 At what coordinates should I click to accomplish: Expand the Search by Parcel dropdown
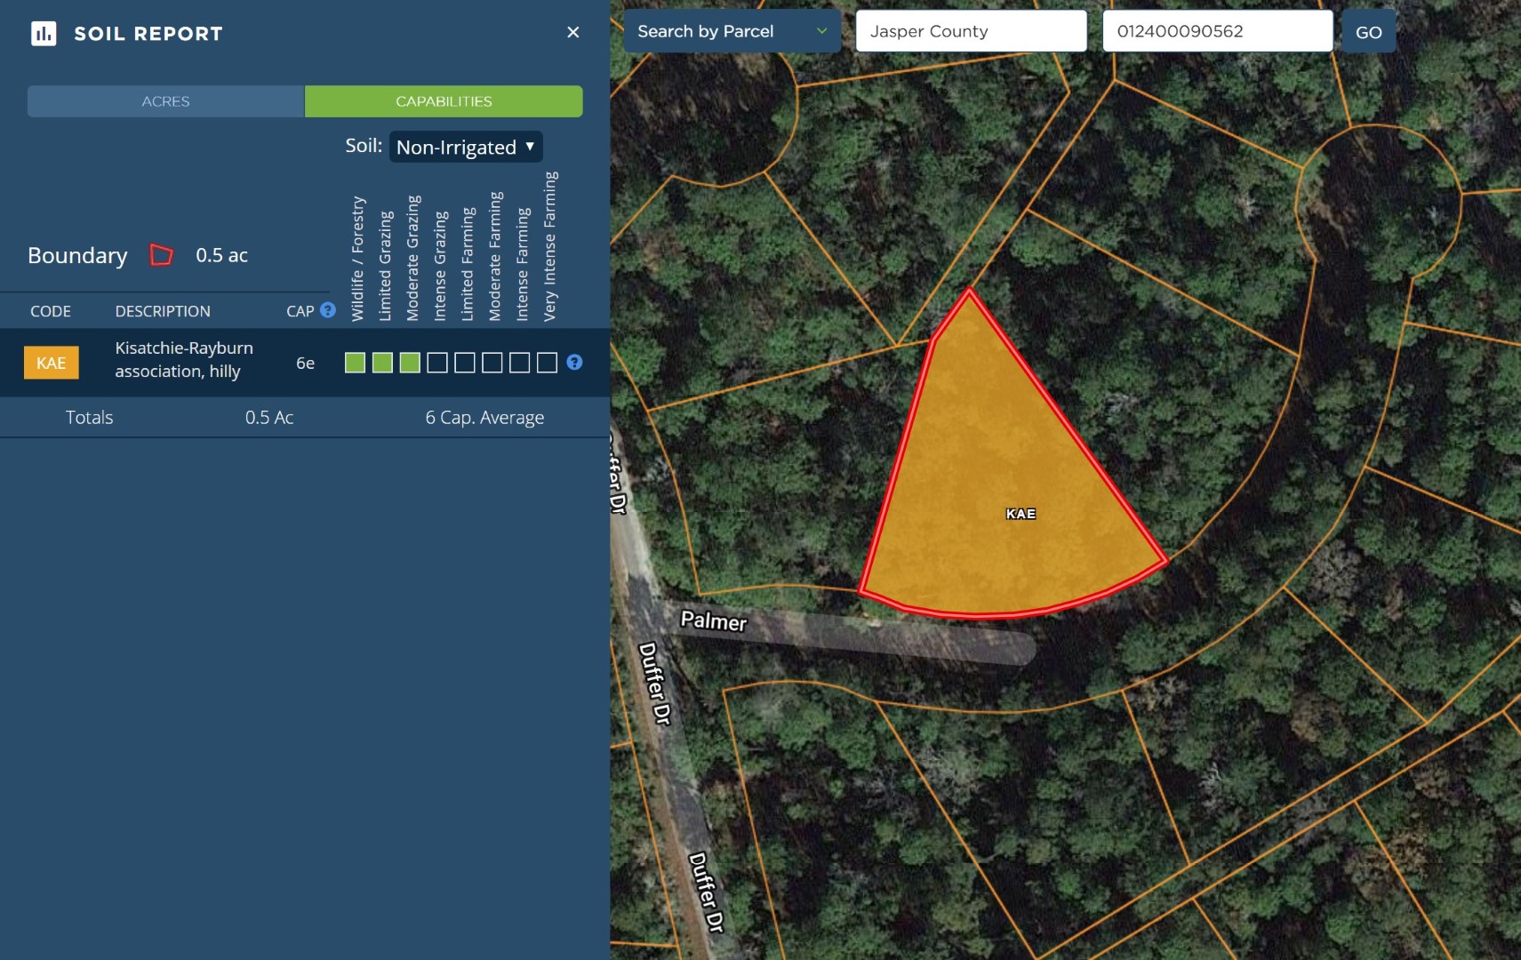point(732,31)
